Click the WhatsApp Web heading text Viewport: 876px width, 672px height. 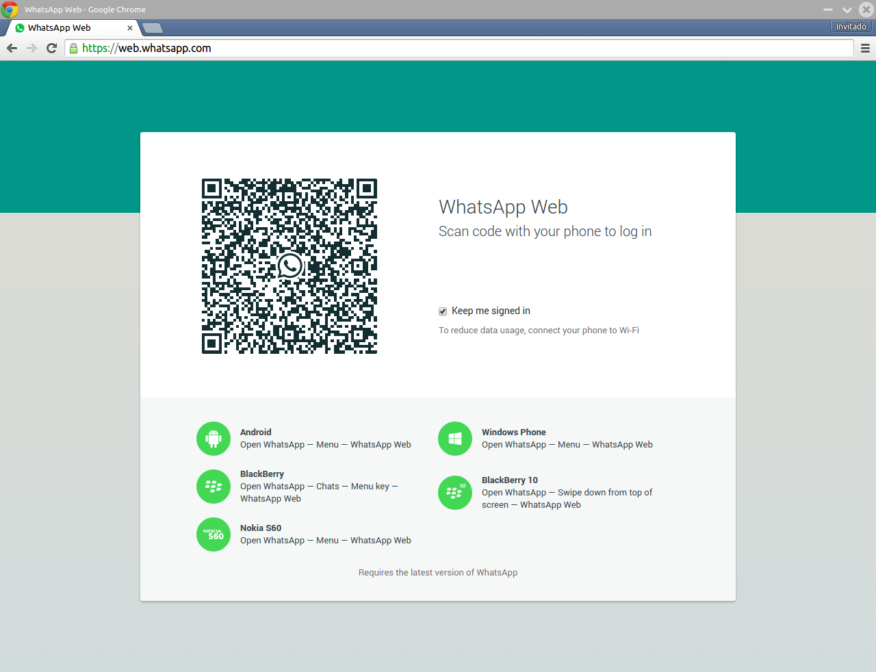[x=503, y=207]
